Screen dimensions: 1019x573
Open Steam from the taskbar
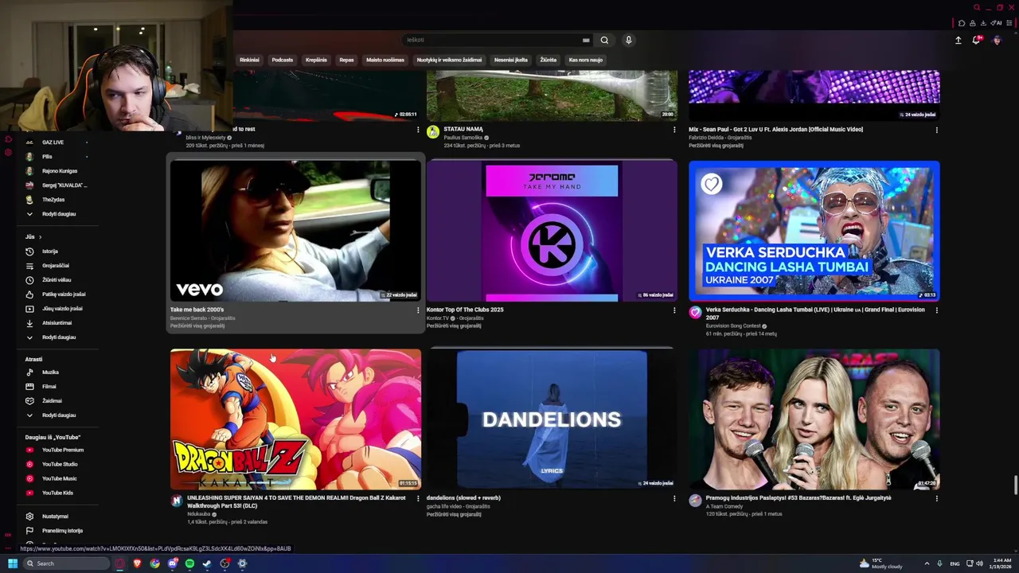(x=207, y=563)
